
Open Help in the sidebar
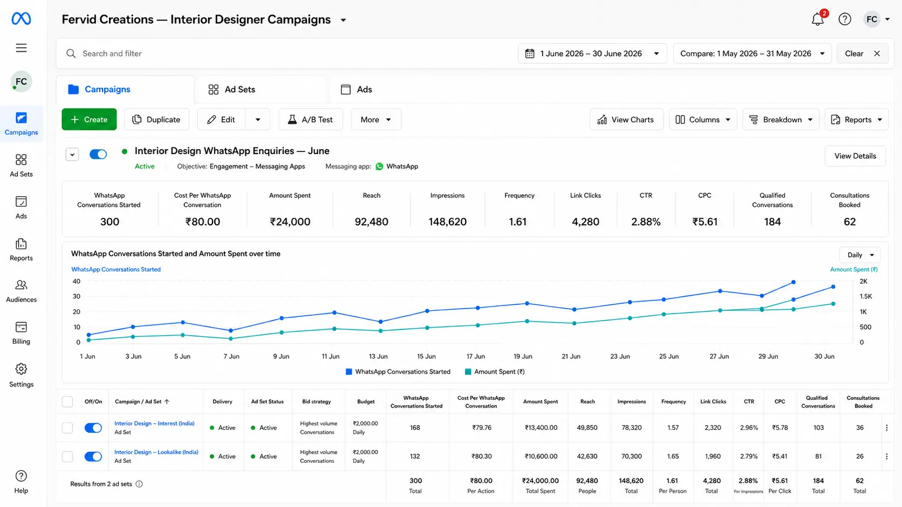coord(21,482)
